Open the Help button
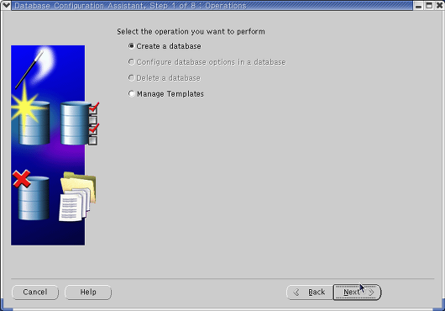This screenshot has width=445, height=311. tap(88, 293)
